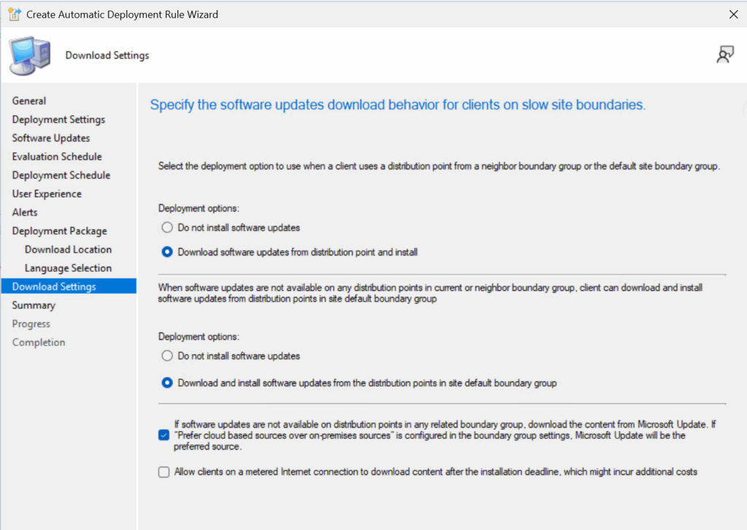Uncheck the Microsoft Update download checkbox
747x530 pixels.
(x=163, y=435)
